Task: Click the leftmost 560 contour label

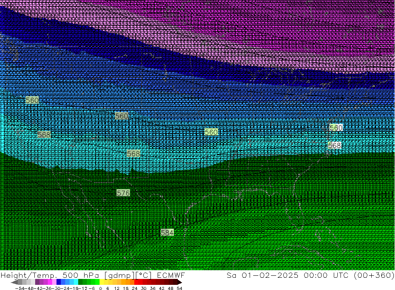Action: [x=32, y=100]
